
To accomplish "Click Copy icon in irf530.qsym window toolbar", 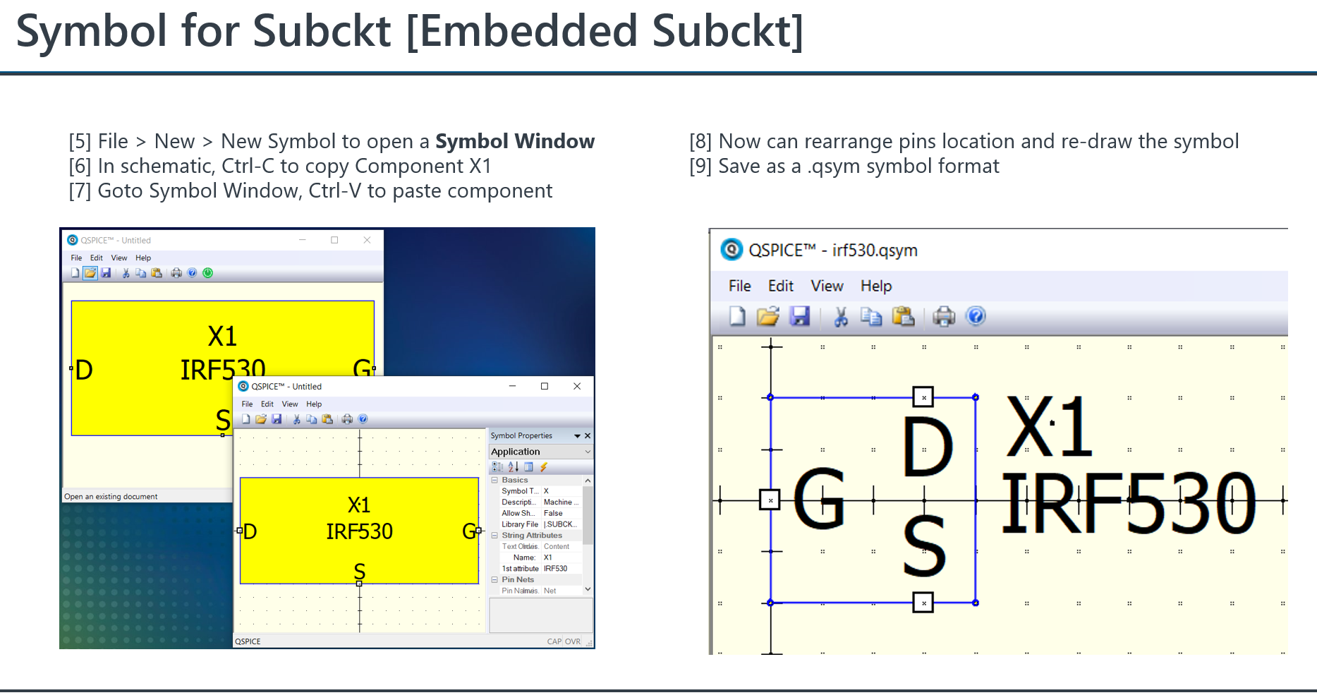I will 871,316.
